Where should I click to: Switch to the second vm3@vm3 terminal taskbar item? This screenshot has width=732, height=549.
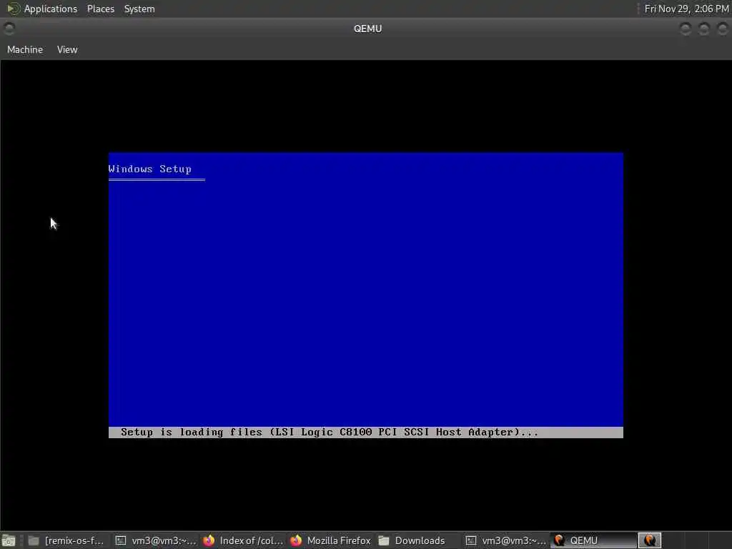506,540
